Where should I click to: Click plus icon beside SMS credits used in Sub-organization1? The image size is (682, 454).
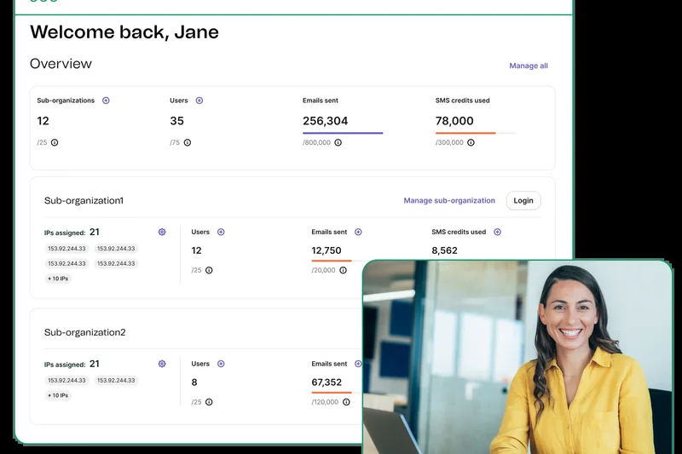[498, 232]
